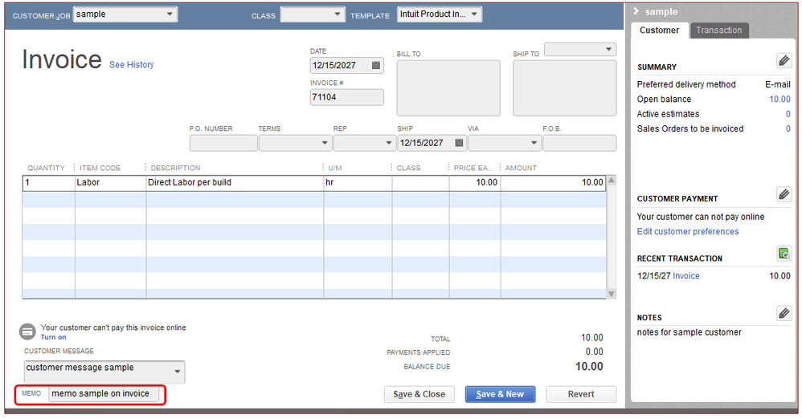This screenshot has height=419, width=802.
Task: Select the Labor item code cell
Action: 110,182
